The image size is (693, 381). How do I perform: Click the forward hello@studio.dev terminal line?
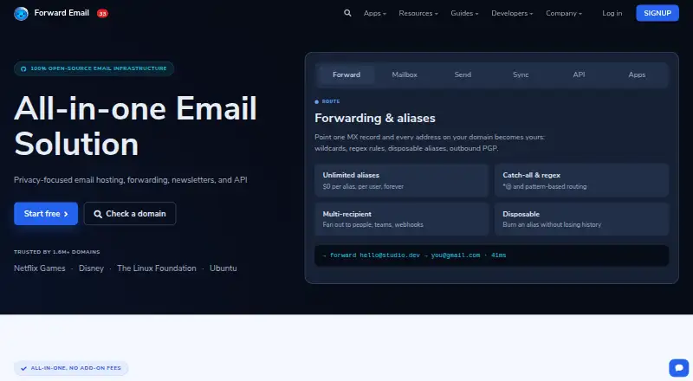491,255
